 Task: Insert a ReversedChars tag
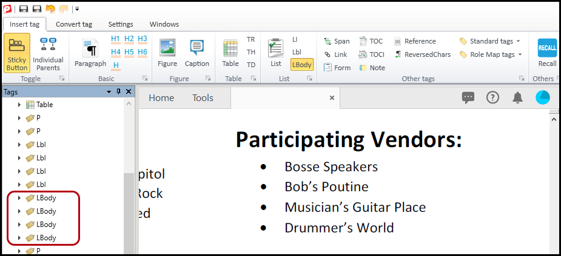pos(422,54)
